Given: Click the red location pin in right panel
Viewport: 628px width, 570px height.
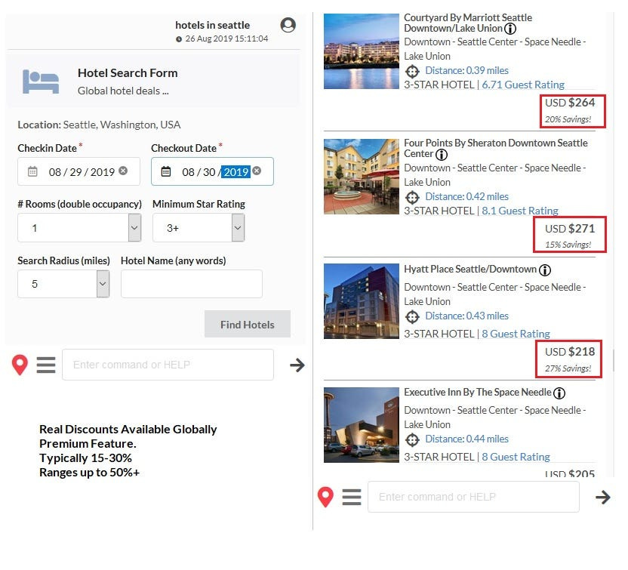Looking at the screenshot, I should pyautogui.click(x=325, y=497).
